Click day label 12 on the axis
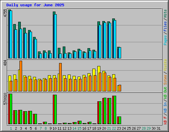Screen dimensions: 169x132 pos(64,128)
